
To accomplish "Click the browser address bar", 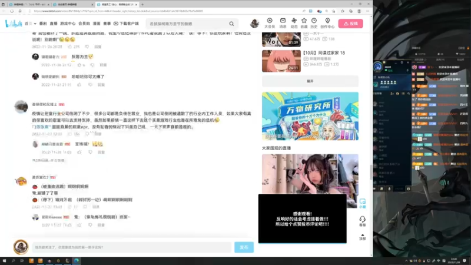I will [x=165, y=11].
